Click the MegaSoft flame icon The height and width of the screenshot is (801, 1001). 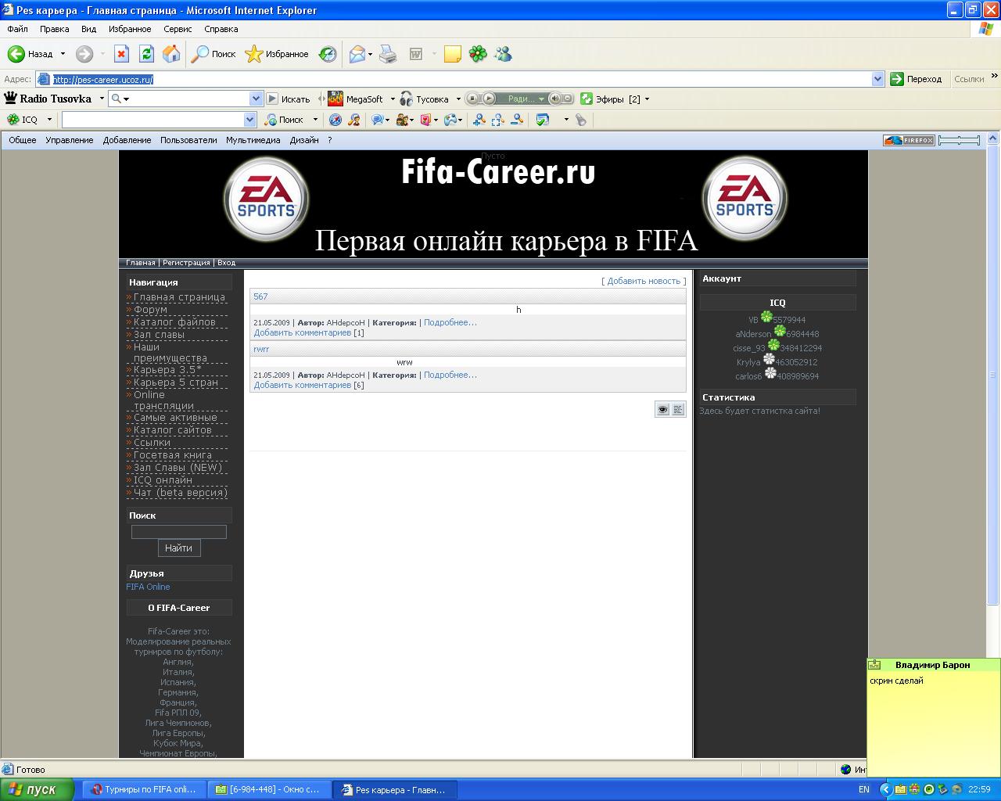click(x=335, y=99)
